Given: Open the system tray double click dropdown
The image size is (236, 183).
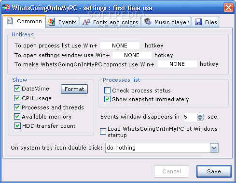Looking at the screenshot, I should click(214, 148).
